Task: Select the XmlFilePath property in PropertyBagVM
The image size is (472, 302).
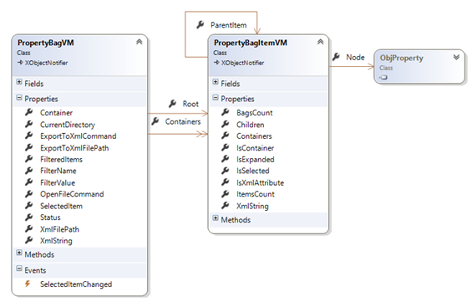Action: (x=59, y=229)
